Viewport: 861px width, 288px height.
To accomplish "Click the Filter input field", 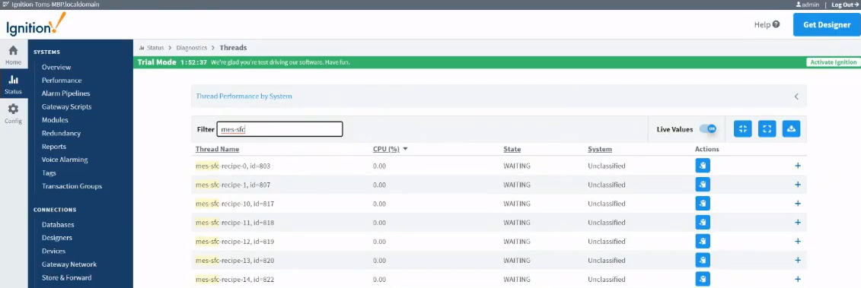I will click(x=279, y=129).
